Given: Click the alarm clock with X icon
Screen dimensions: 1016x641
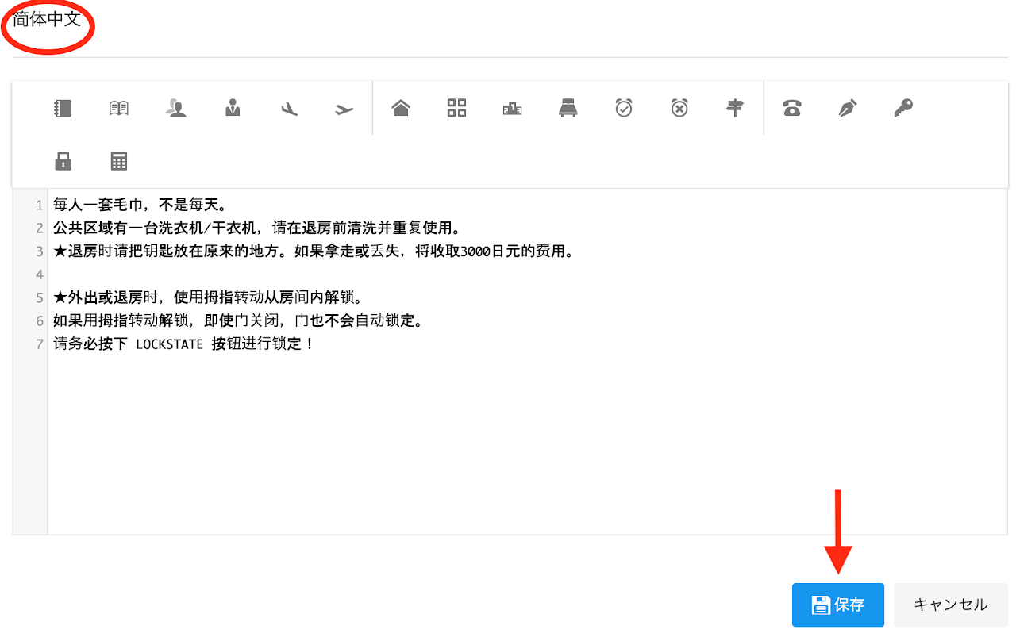Looking at the screenshot, I should coord(679,108).
